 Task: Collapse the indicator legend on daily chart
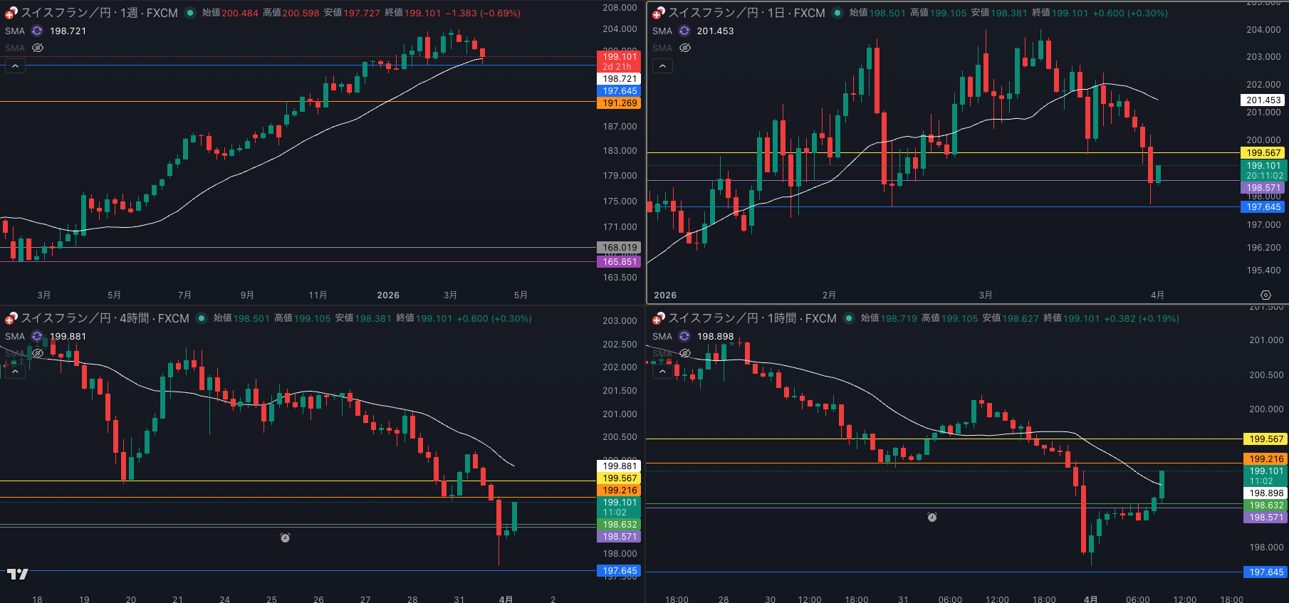click(662, 66)
